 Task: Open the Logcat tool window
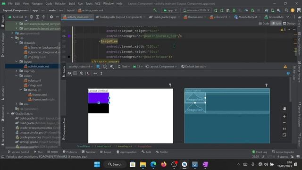[x=106, y=152]
